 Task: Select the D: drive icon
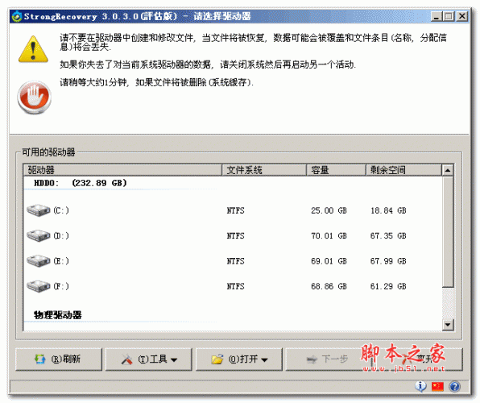[39, 235]
